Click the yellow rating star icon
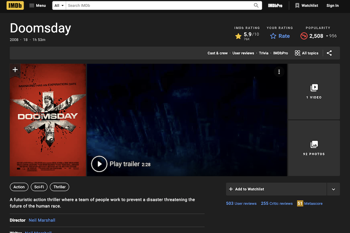The image size is (350, 233). [238, 36]
